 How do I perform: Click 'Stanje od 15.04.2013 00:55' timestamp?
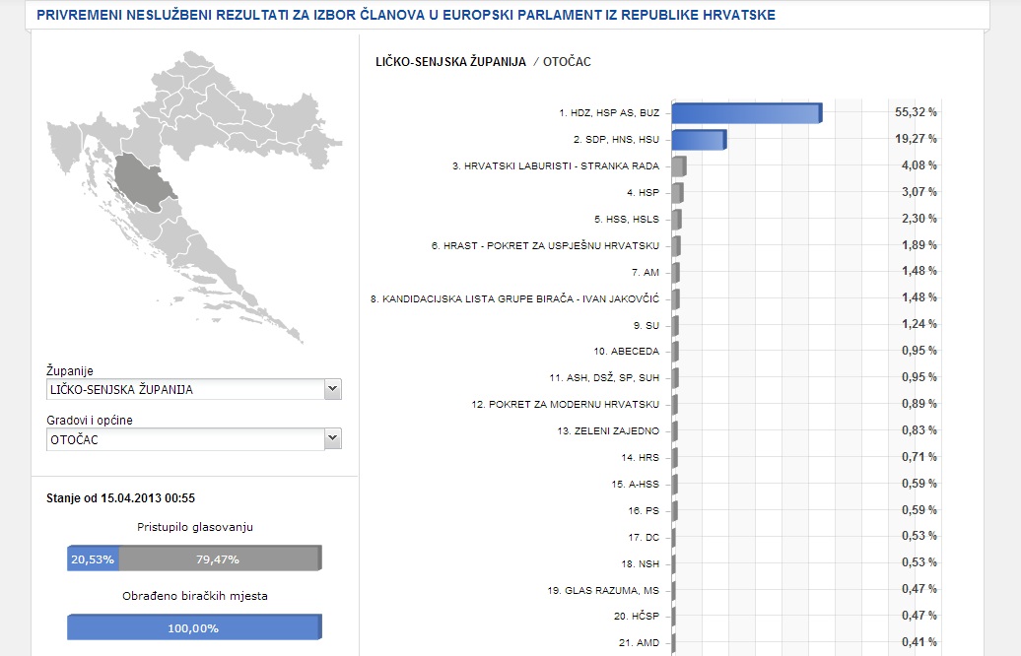120,498
